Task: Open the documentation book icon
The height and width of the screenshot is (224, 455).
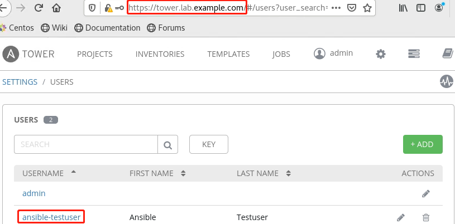Action: [447, 54]
